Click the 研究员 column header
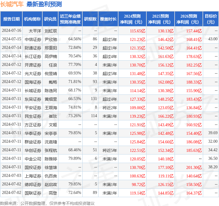The width and height of the screenshot is (219, 206). point(50,19)
